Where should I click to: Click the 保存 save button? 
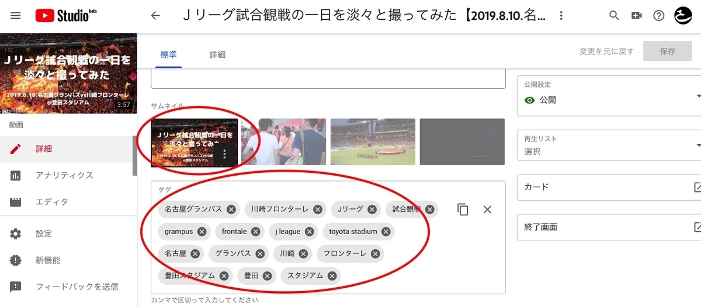pyautogui.click(x=668, y=51)
